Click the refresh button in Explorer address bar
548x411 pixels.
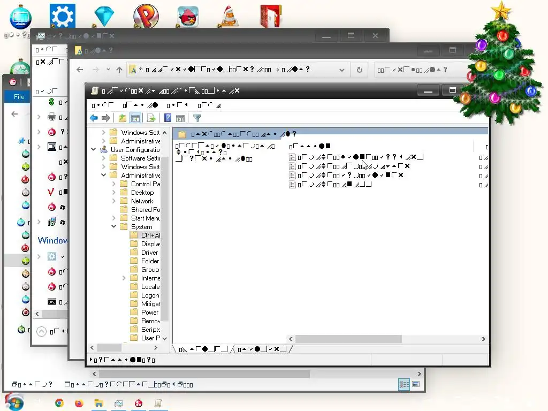(x=359, y=70)
